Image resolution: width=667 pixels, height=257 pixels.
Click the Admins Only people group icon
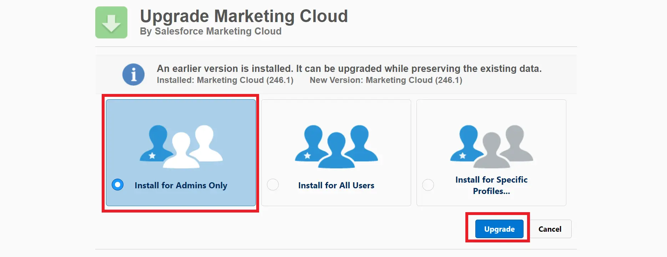pyautogui.click(x=181, y=146)
